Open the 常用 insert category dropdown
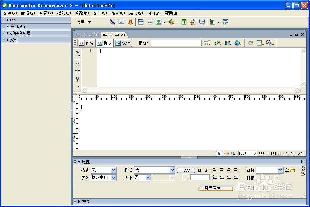310x207 pixels. click(84, 22)
